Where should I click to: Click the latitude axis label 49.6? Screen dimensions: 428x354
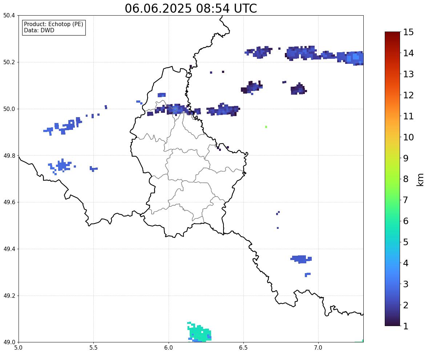pos(9,202)
